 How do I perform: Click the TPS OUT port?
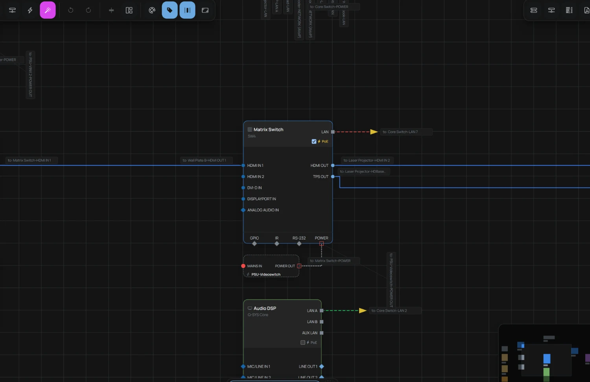coord(333,177)
